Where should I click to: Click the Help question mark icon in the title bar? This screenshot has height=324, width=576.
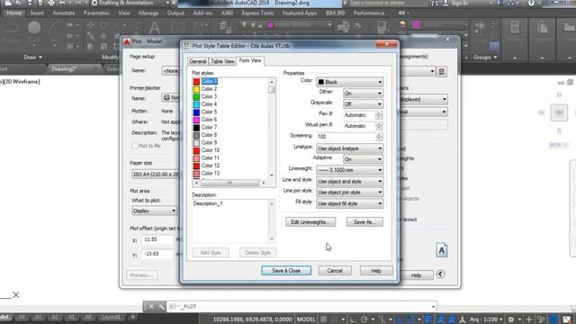click(x=531, y=3)
